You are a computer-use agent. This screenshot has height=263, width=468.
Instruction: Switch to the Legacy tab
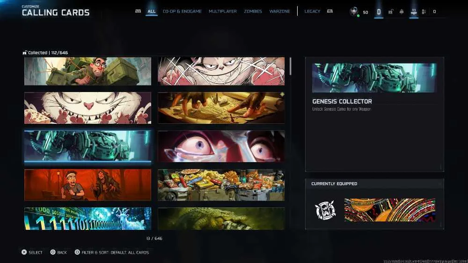pos(312,11)
